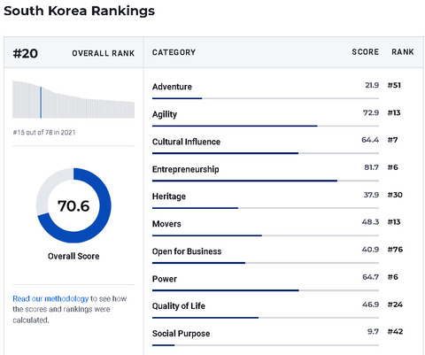425x355 pixels.
Task: Click the SCORE column header
Action: point(365,52)
